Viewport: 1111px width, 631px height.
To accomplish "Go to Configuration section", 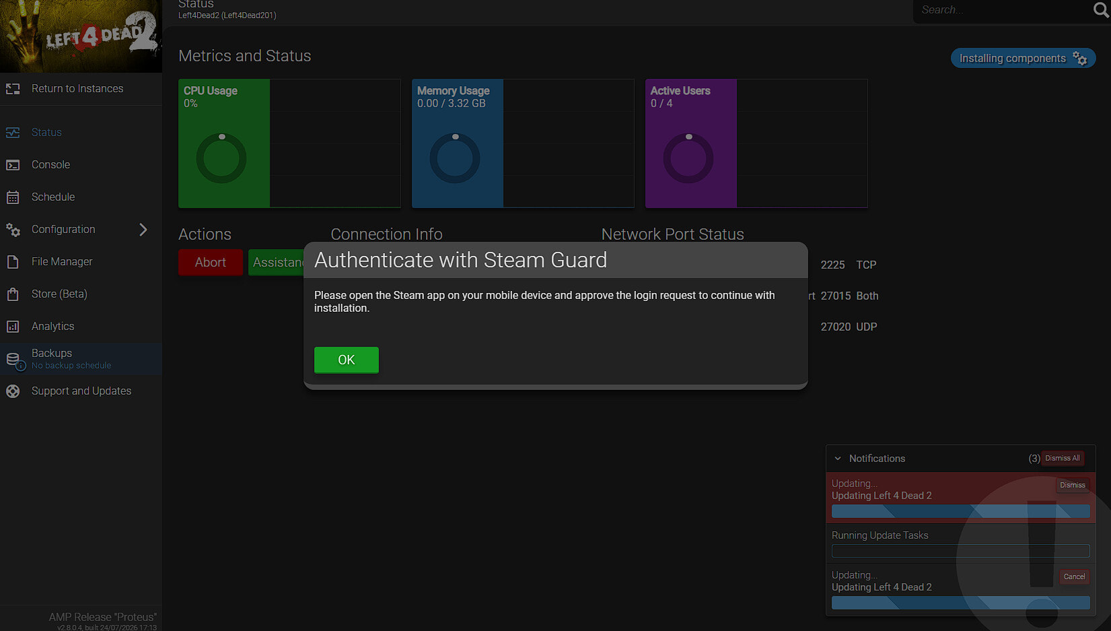I will click(63, 230).
